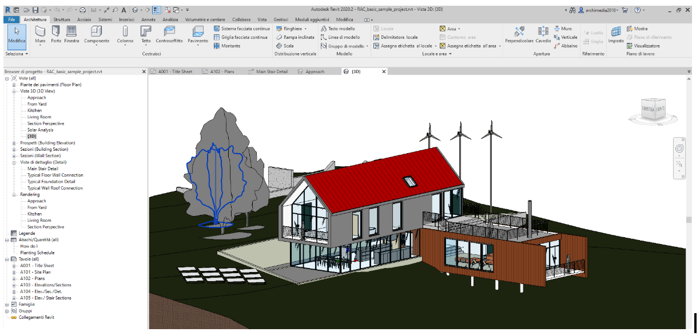Screen dimensions: 700x336
Task: Open the printer icon in quick access toolbar
Action: point(82,10)
